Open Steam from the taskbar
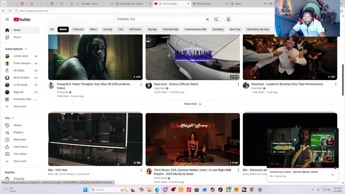The width and height of the screenshot is (345, 194). point(212,190)
